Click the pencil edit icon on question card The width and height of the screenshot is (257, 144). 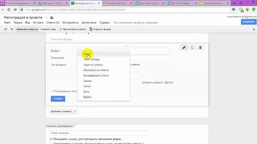pos(184,48)
